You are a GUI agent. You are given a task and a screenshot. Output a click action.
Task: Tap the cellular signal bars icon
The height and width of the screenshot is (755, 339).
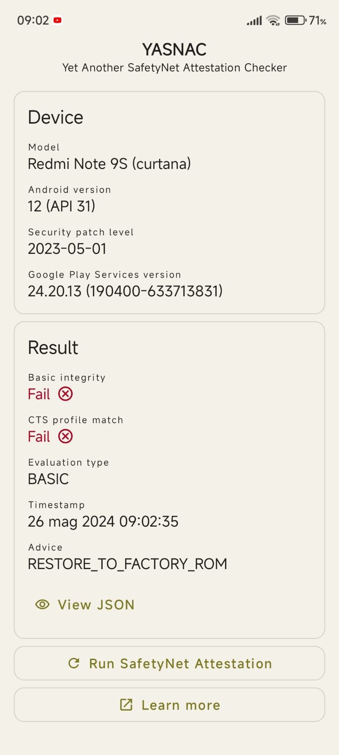tap(254, 21)
